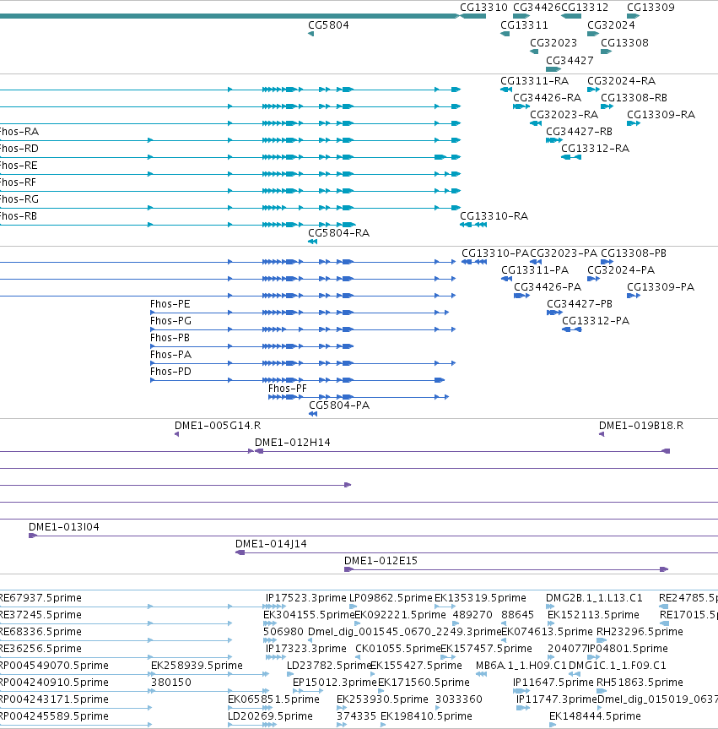718x729 pixels.
Task: Select the DME1-014J14 clone label
Action: (271, 543)
